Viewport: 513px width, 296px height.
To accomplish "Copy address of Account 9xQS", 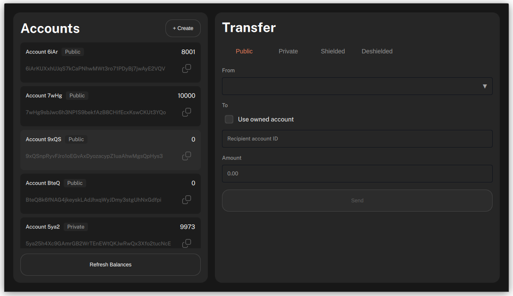I will 187,156.
